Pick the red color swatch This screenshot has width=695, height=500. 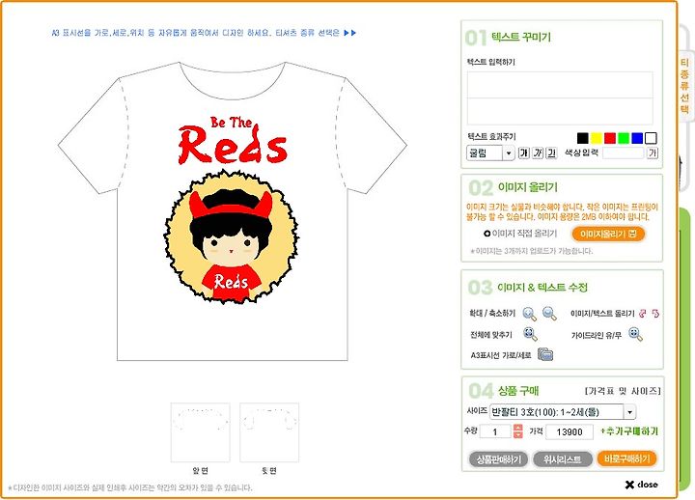[610, 138]
